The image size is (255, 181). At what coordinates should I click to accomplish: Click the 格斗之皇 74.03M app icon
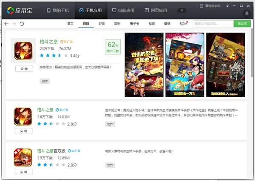click(x=23, y=116)
